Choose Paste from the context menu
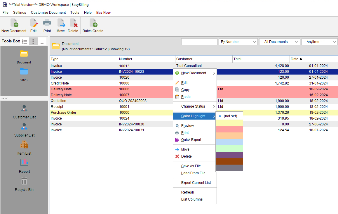 click(x=195, y=97)
